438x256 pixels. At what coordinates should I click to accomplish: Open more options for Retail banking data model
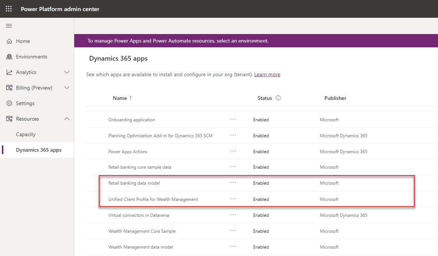pyautogui.click(x=233, y=182)
